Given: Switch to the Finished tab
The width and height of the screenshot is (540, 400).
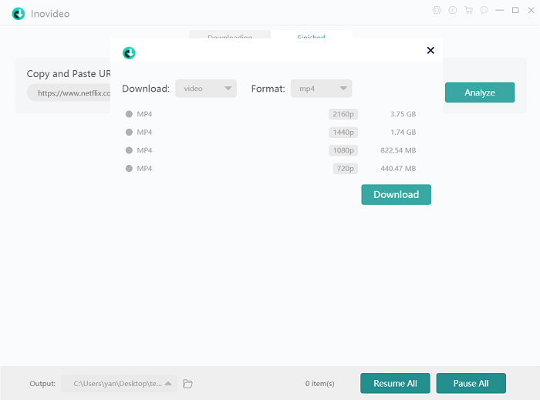Looking at the screenshot, I should (x=311, y=36).
